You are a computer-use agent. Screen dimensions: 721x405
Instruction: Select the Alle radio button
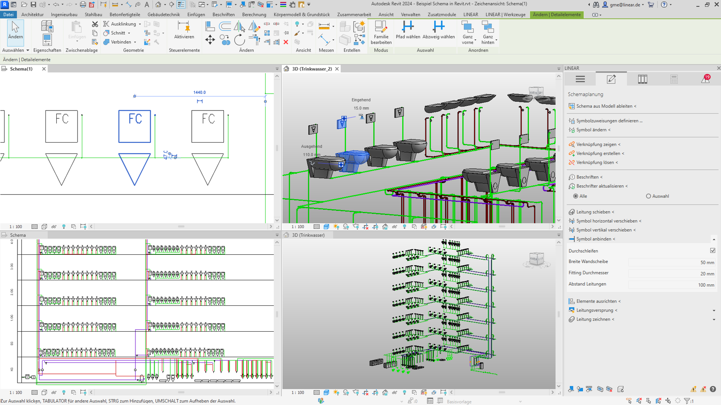click(575, 196)
